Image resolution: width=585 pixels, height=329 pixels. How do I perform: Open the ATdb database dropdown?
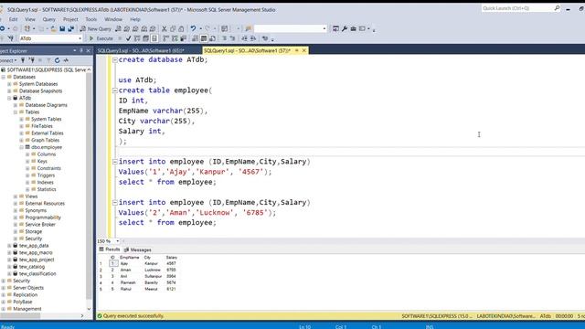[80, 38]
